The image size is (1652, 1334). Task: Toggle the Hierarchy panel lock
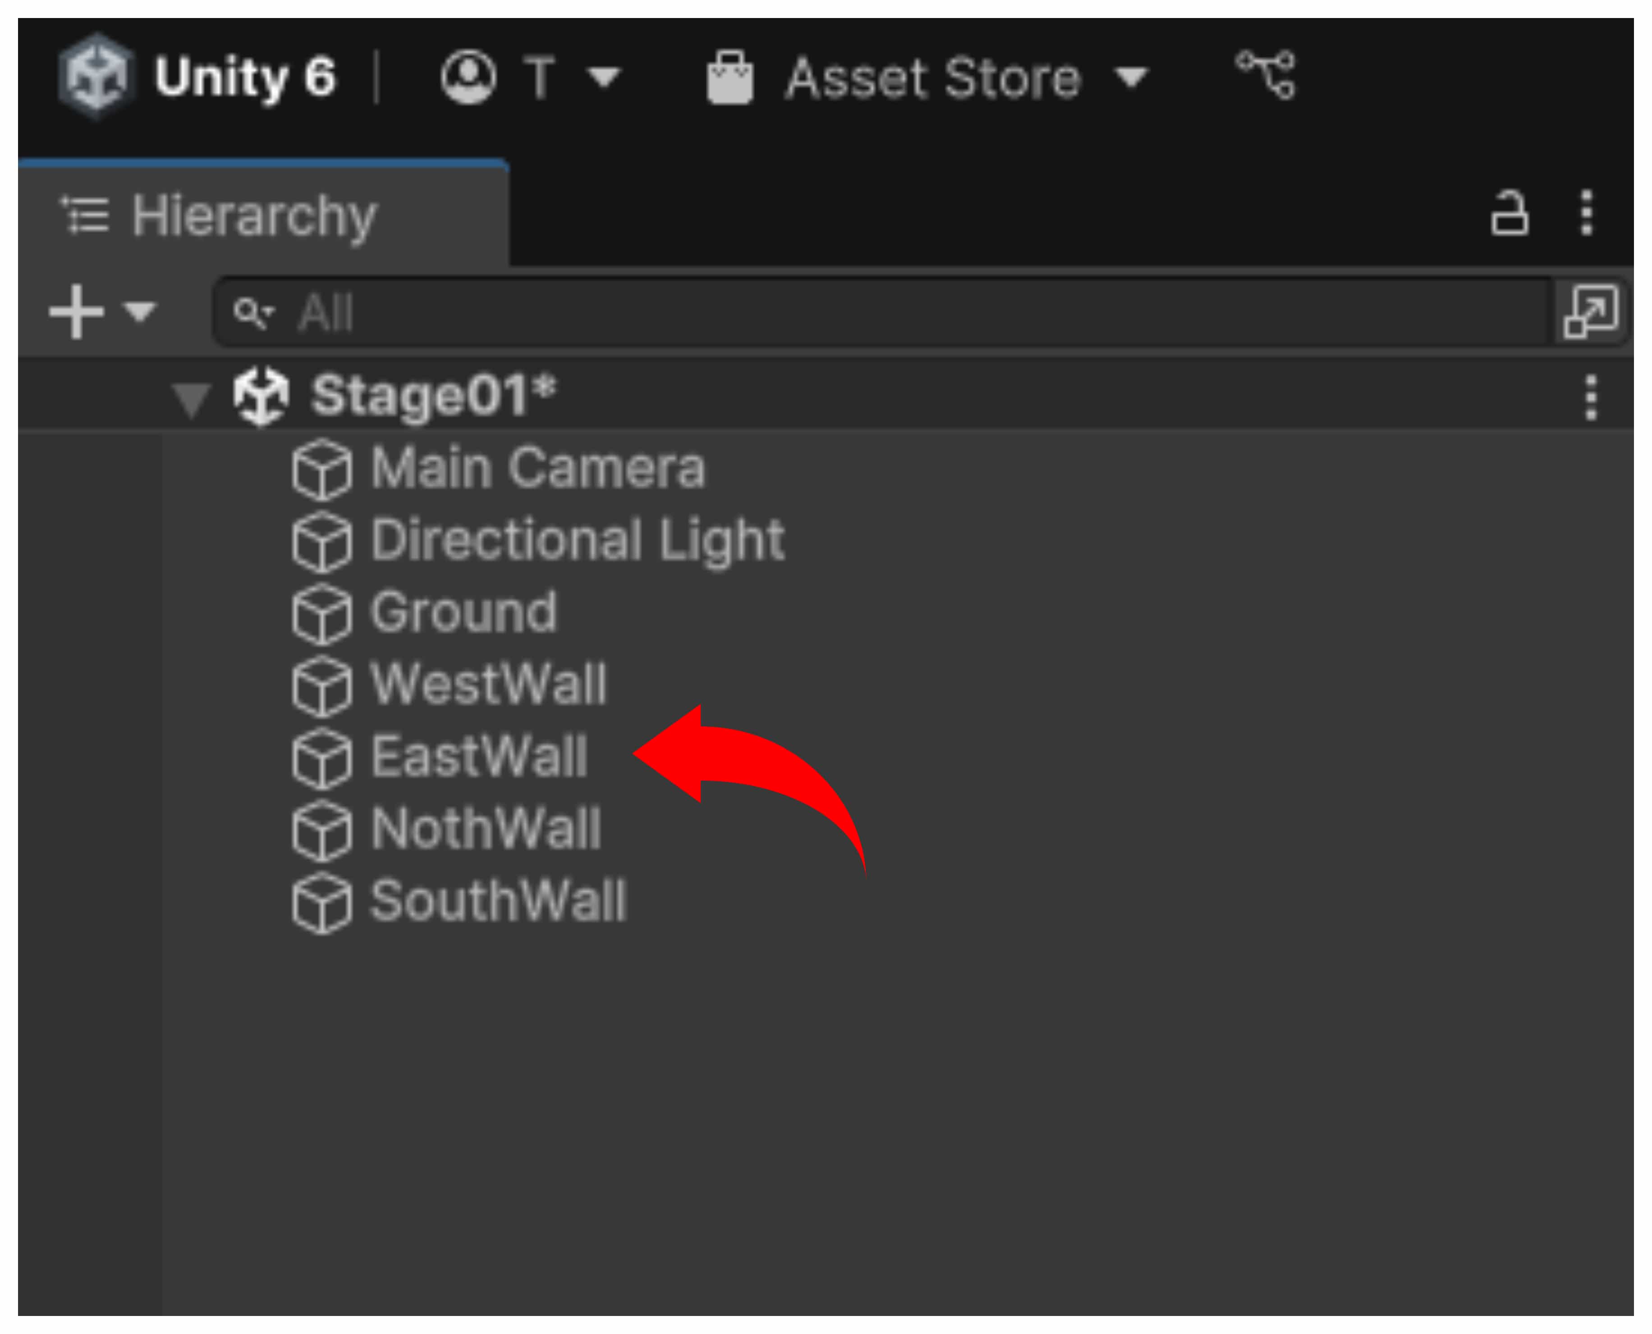coord(1509,214)
